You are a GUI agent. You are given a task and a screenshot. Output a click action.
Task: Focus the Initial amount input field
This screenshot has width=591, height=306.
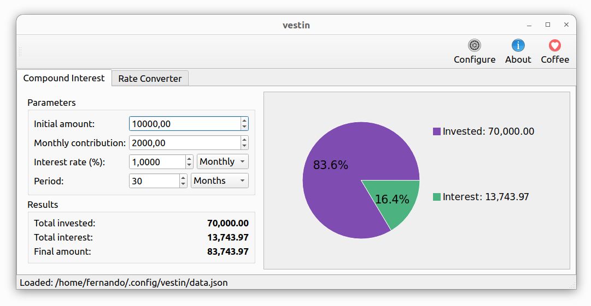coord(185,124)
